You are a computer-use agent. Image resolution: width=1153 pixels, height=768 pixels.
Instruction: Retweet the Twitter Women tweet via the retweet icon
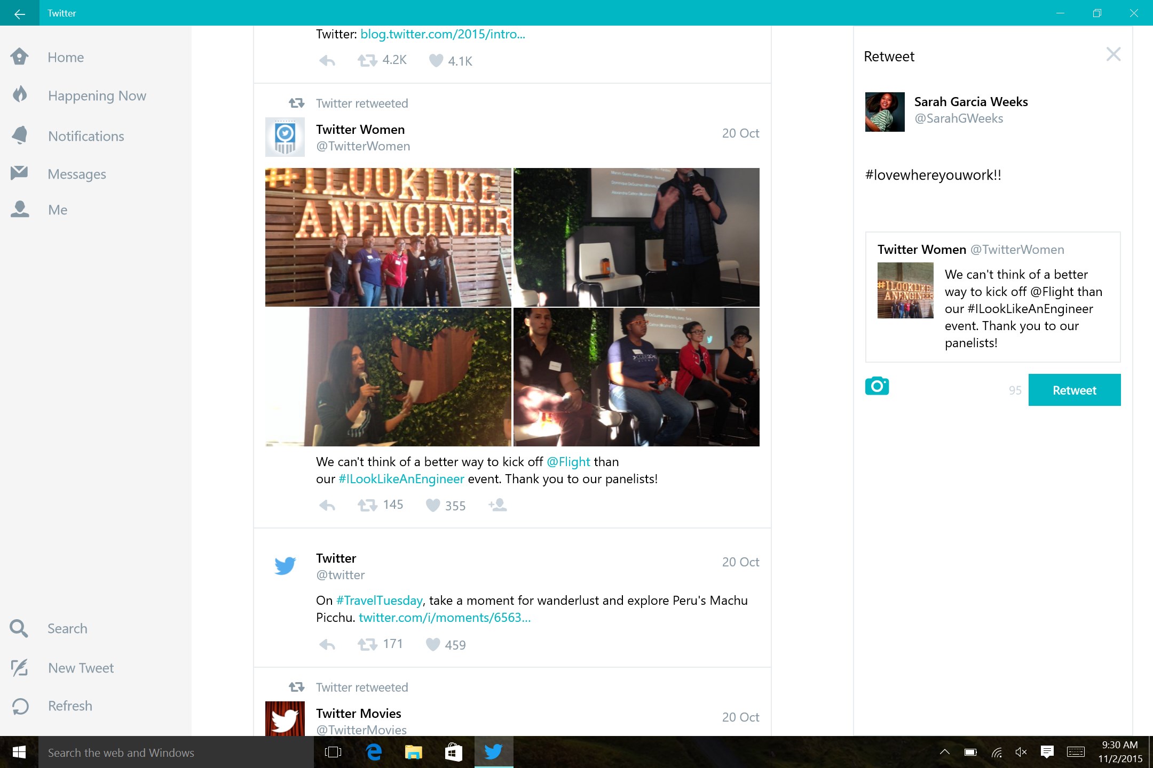click(x=368, y=505)
